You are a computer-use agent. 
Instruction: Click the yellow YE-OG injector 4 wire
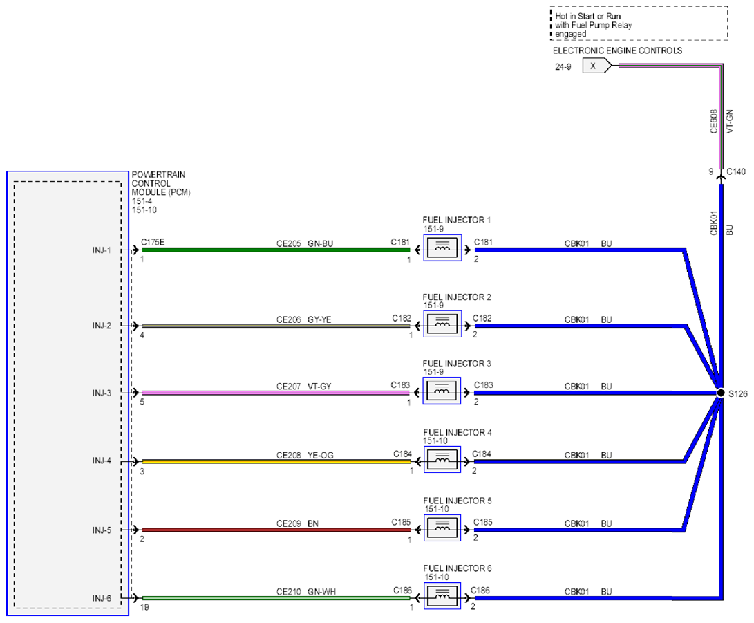coord(276,461)
